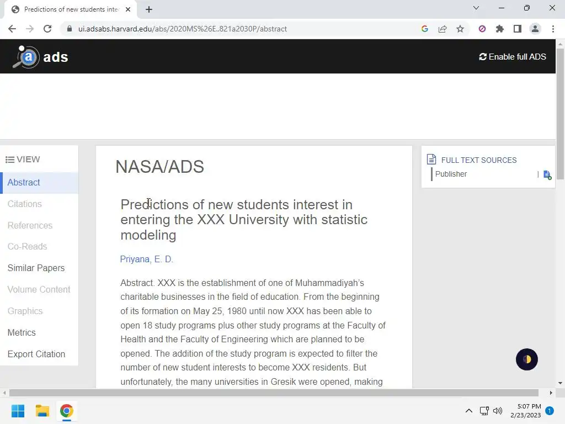Click the purple blocker extension icon
Screen dimensions: 565x424
pyautogui.click(x=482, y=29)
